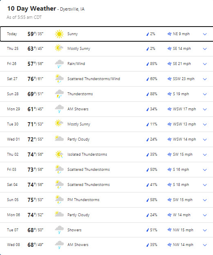Click the WSW 17 mph wind value
The height and width of the screenshot is (255, 213).
click(x=184, y=109)
